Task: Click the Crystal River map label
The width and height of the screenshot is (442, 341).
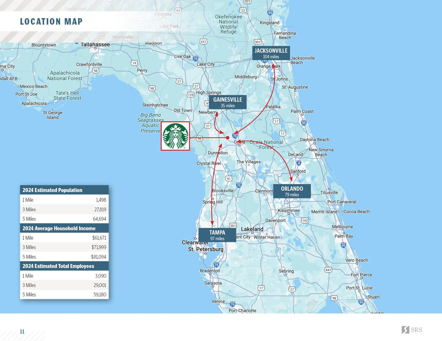Action: pyautogui.click(x=209, y=163)
